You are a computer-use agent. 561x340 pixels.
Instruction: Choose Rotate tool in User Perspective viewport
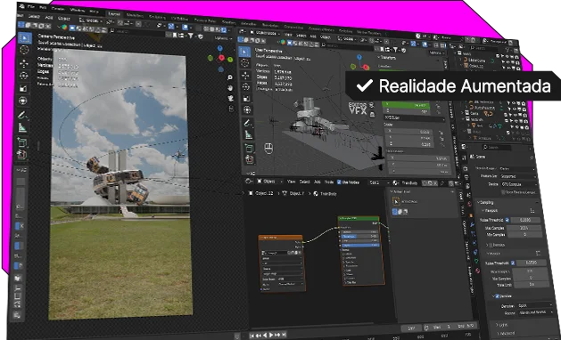(x=246, y=87)
